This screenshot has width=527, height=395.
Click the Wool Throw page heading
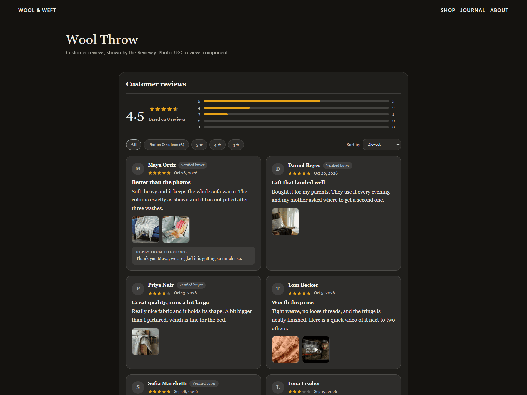click(102, 39)
